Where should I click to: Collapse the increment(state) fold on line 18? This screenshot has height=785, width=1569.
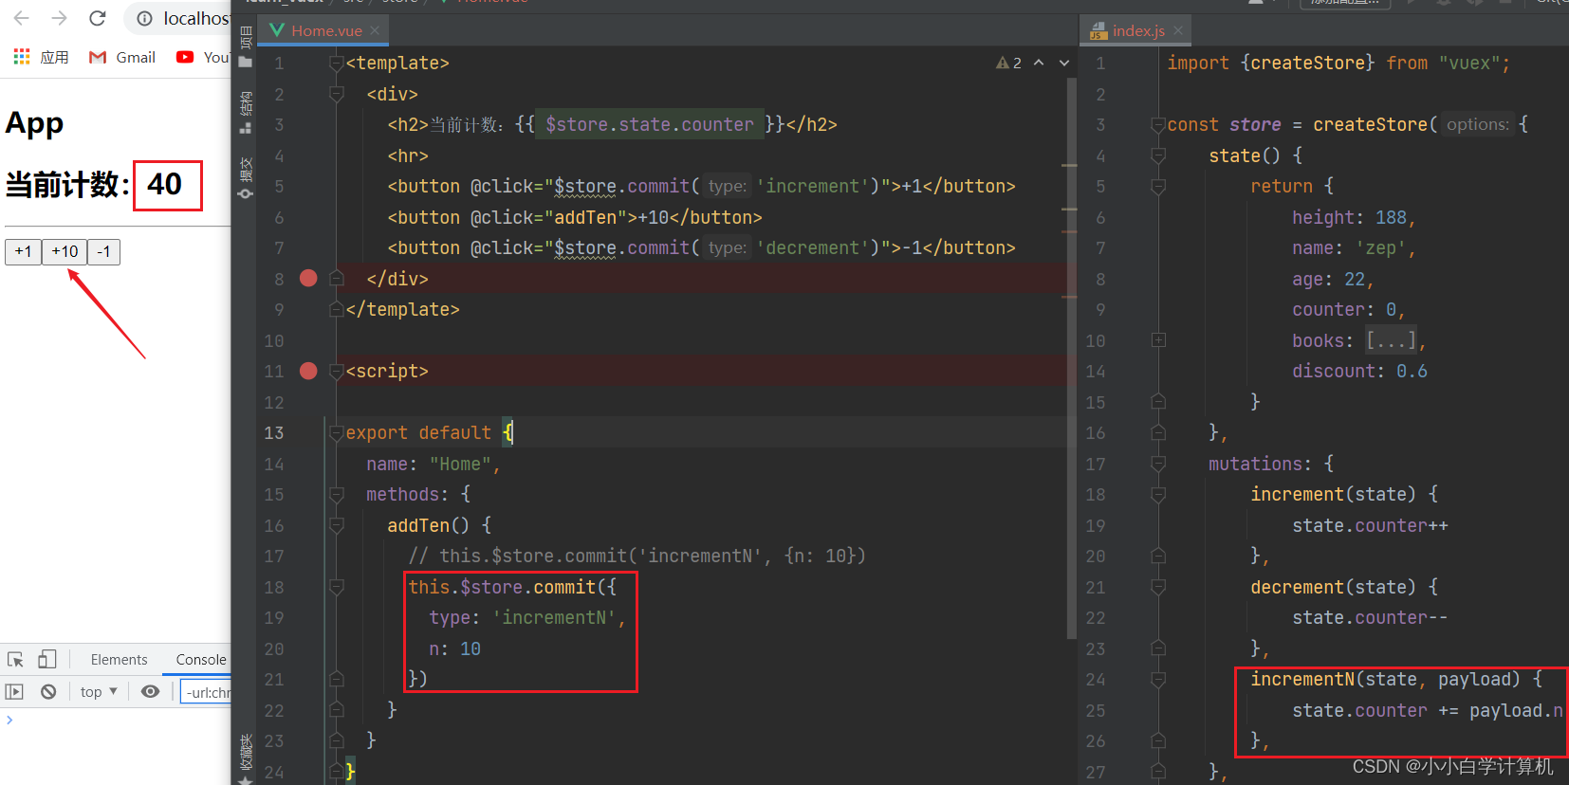pyautogui.click(x=1158, y=495)
